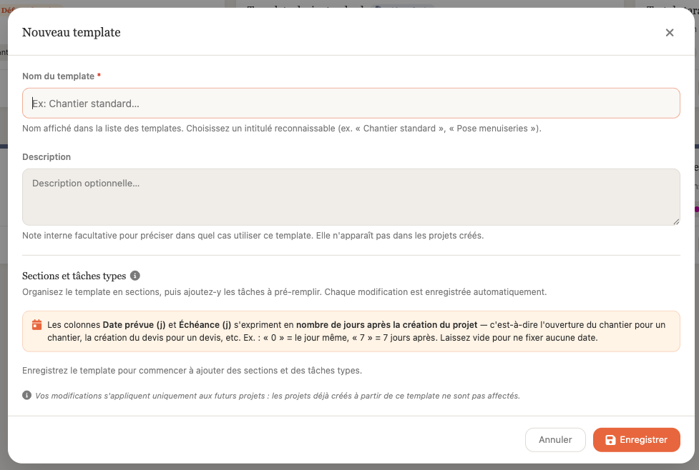
Task: Click the text 'Organisez le template en sections'
Action: click(x=91, y=292)
